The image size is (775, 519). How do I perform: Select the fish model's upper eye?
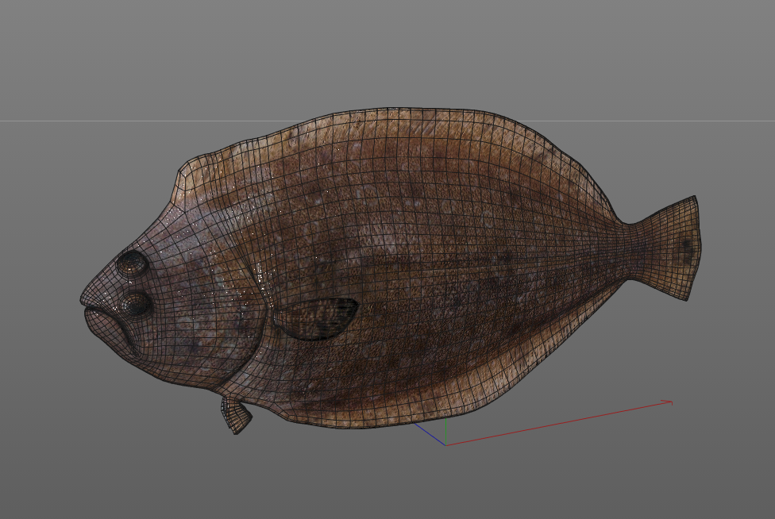(x=133, y=262)
